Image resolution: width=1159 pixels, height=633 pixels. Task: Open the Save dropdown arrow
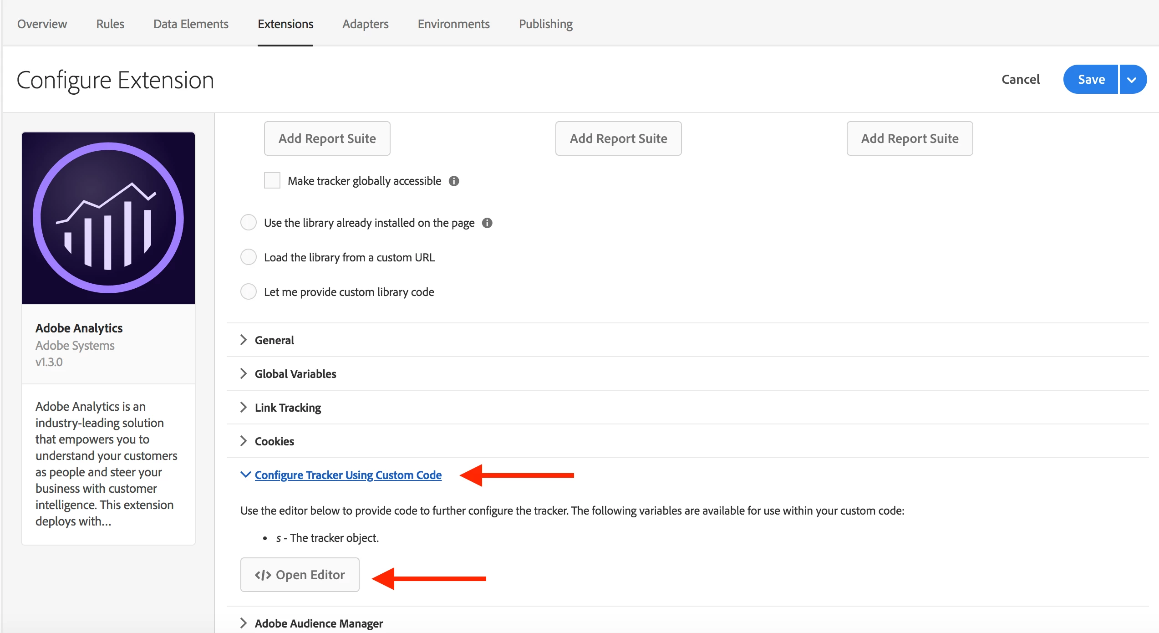point(1132,80)
